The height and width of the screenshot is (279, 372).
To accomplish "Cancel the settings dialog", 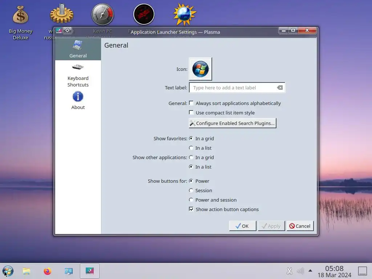I will [300, 226].
